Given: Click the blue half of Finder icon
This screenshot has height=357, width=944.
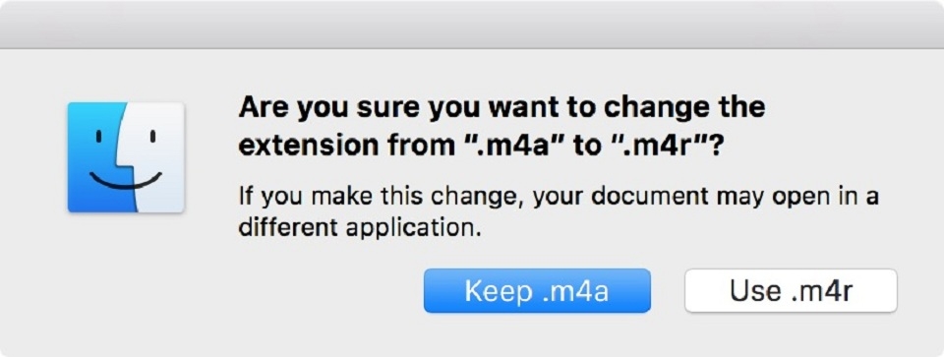Looking at the screenshot, I should (x=95, y=157).
